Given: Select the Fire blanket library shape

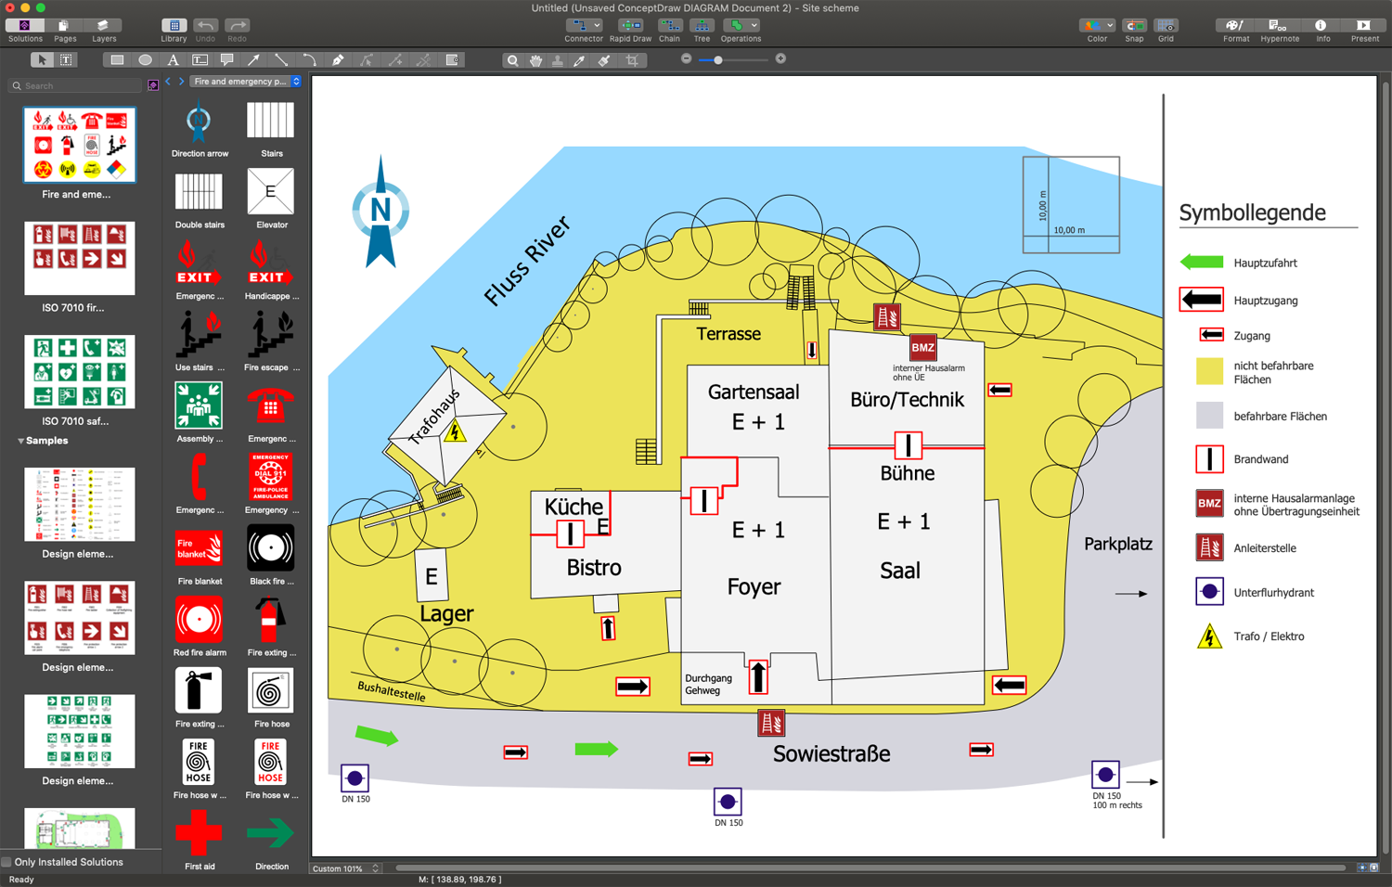Looking at the screenshot, I should click(x=200, y=549).
